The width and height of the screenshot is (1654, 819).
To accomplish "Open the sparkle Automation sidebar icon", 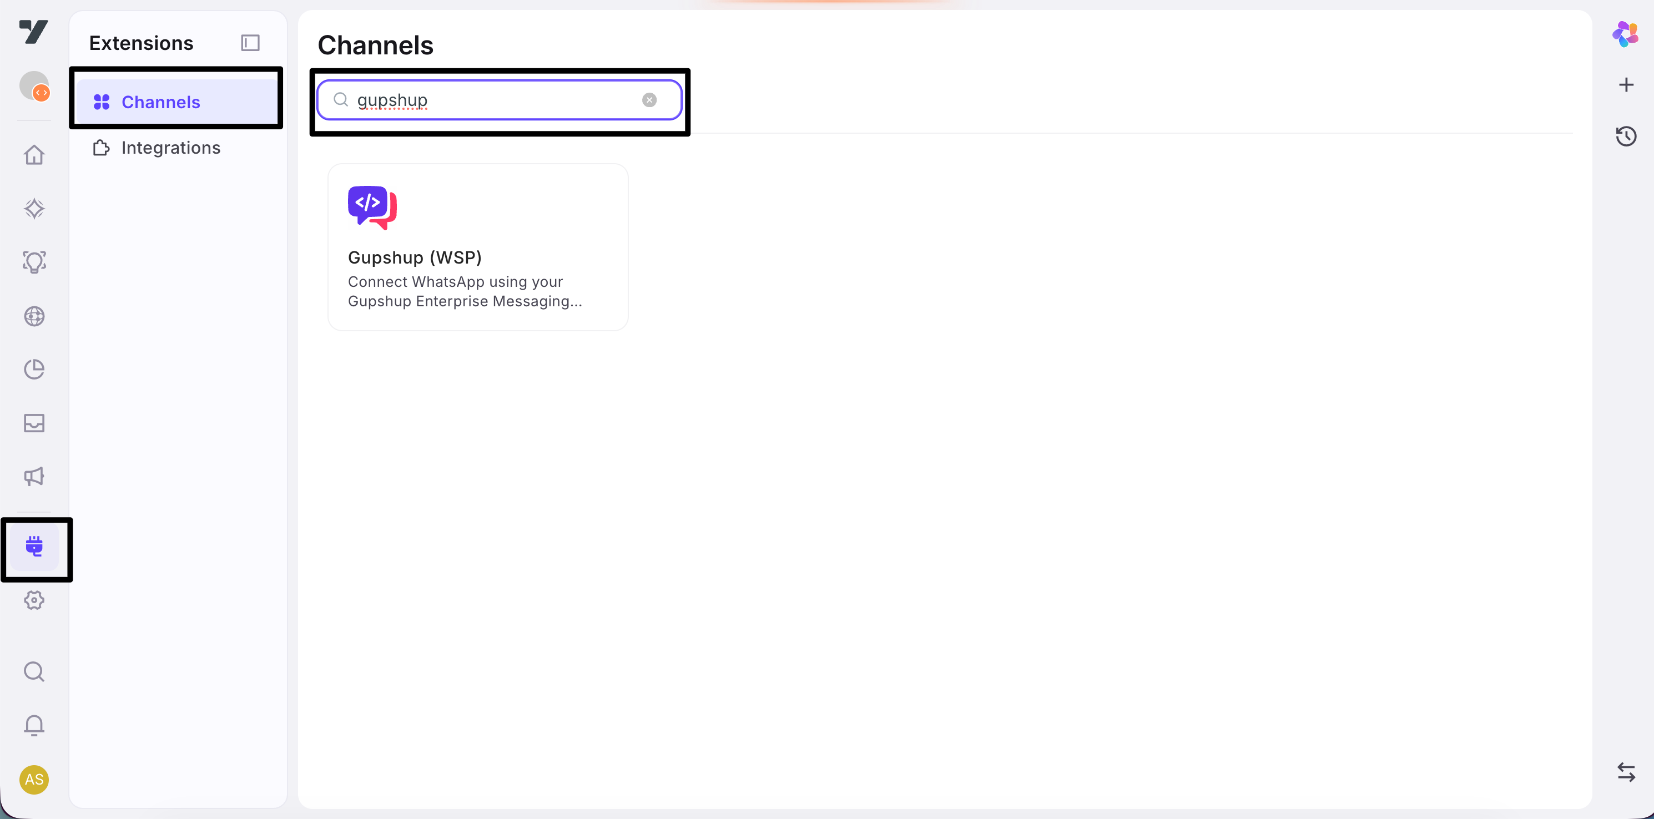I will pyautogui.click(x=34, y=209).
